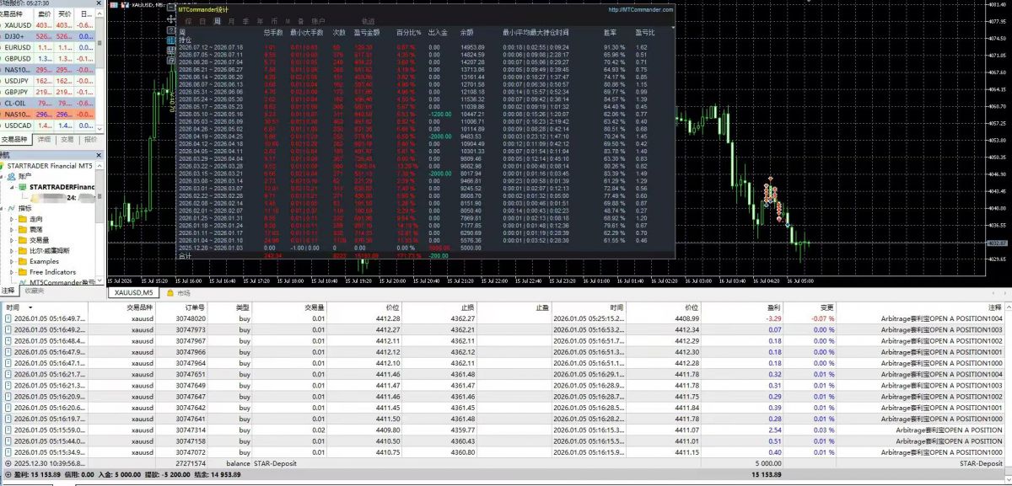Switch to the 详细 tab in market watch

tap(44, 140)
